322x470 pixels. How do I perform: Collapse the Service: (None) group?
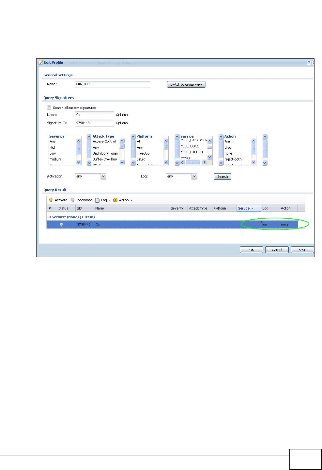[x=49, y=217]
